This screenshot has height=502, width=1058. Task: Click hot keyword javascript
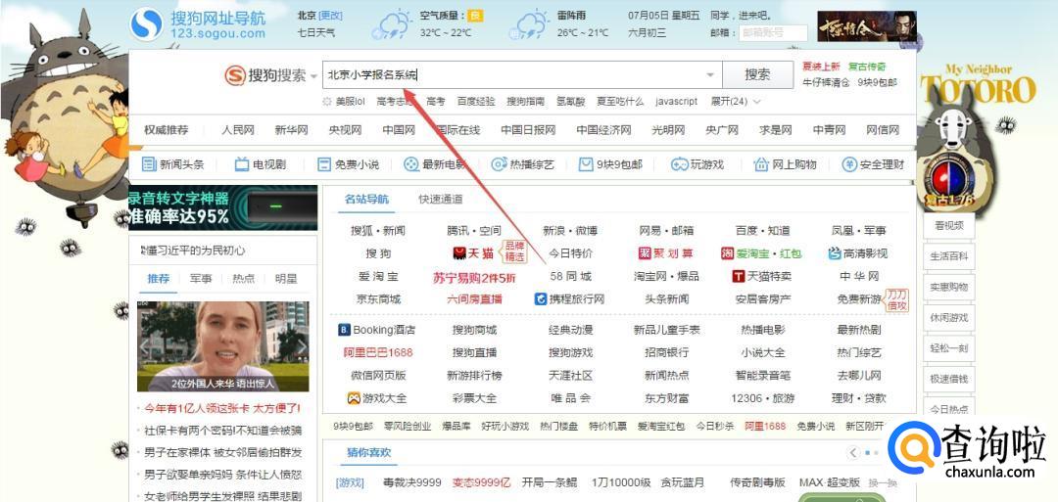[676, 101]
